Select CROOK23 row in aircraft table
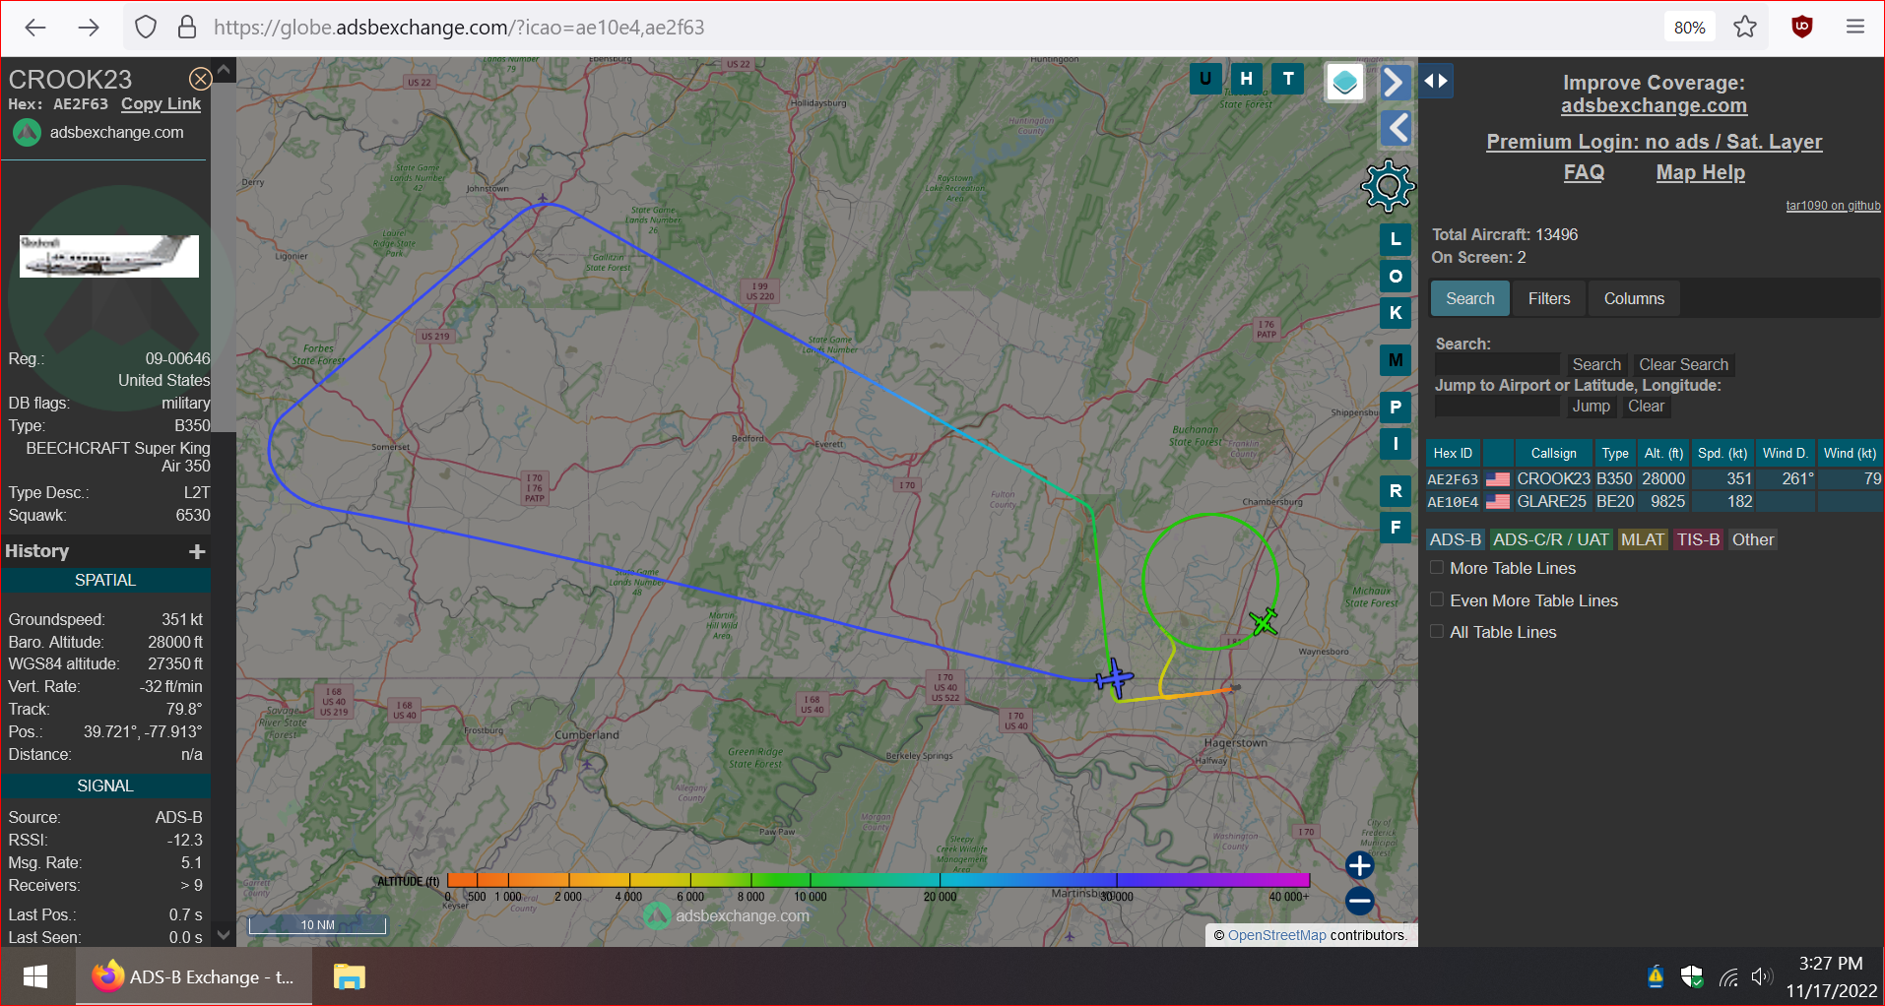 click(x=1655, y=478)
